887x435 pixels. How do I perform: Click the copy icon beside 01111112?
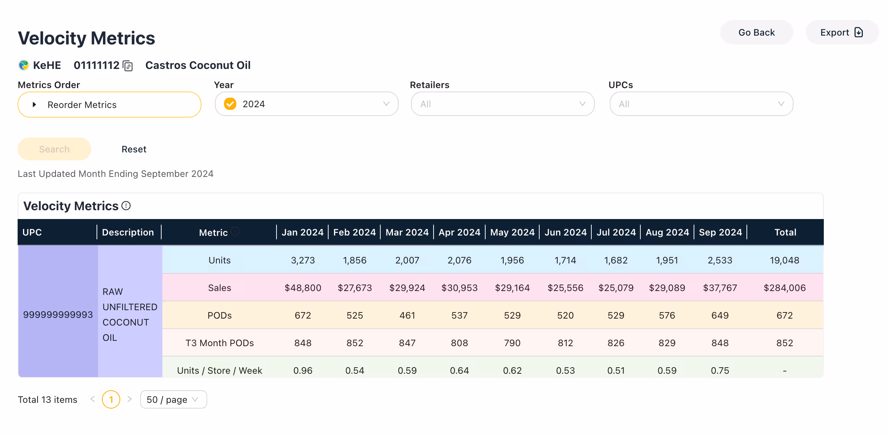click(128, 66)
